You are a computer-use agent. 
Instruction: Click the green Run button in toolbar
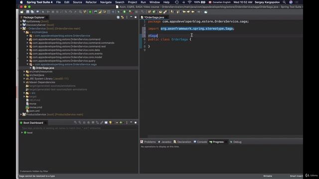point(124,12)
